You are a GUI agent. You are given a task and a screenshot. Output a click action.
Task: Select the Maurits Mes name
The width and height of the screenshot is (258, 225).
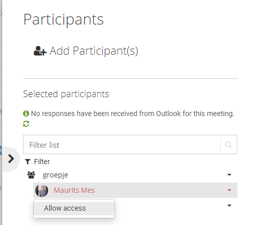(x=74, y=190)
